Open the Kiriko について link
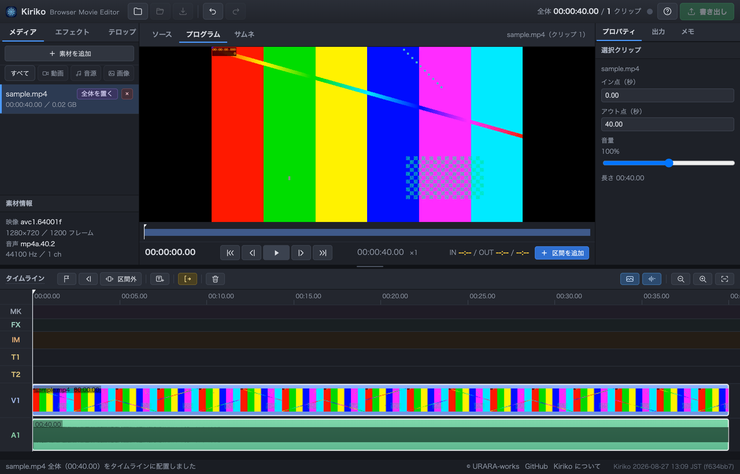This screenshot has height=474, width=740. pos(577,466)
